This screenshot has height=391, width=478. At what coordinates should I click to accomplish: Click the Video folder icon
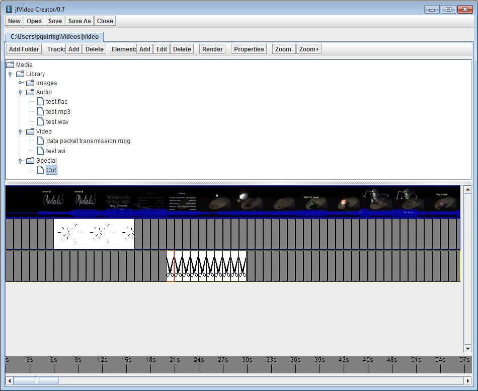coord(29,131)
